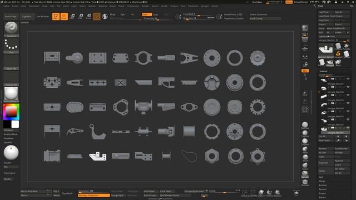Open the Alpha menu
Image resolution: width=356 pixels, height=200 pixels.
pyautogui.click(x=6, y=6)
